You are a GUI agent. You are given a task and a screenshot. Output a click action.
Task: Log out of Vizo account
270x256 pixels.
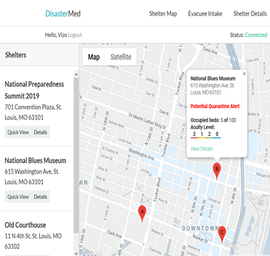pyautogui.click(x=75, y=35)
